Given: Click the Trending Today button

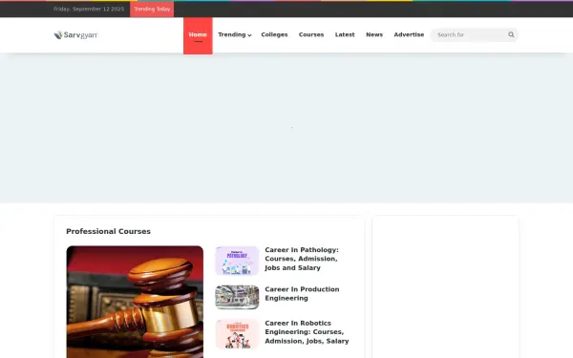Looking at the screenshot, I should pos(152,10).
